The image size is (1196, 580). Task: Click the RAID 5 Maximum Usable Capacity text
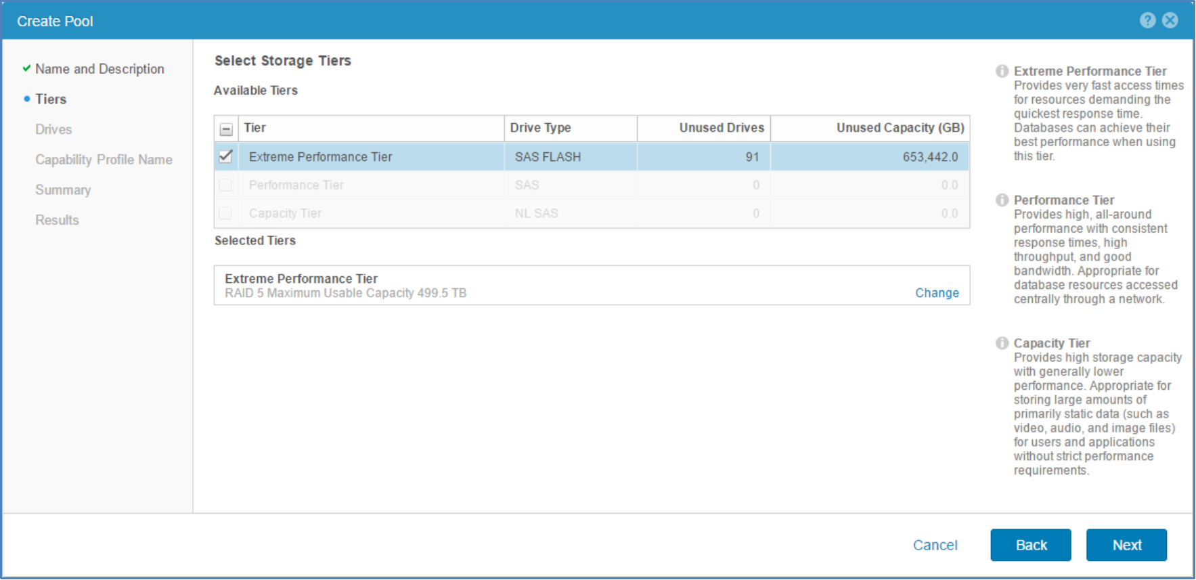345,293
